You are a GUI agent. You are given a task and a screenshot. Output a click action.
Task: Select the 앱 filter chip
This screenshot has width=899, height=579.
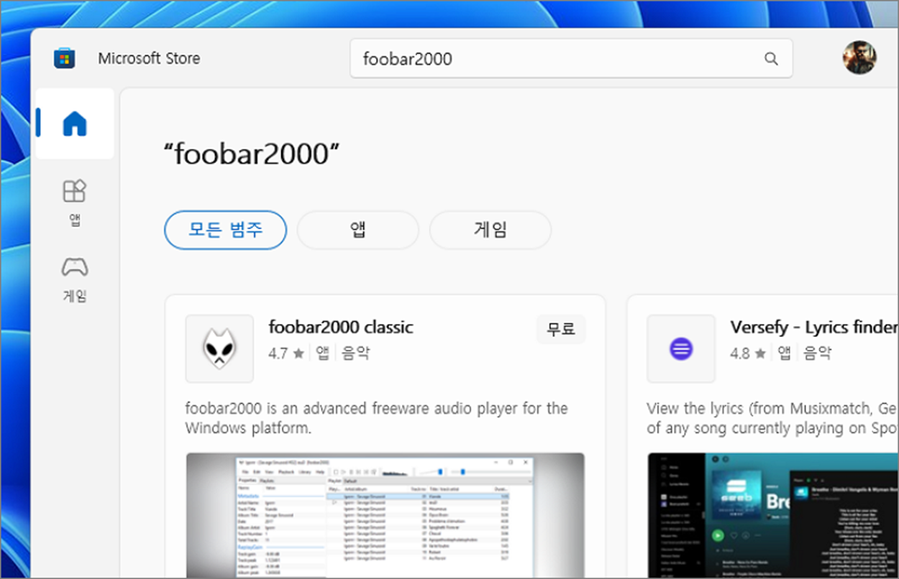point(357,230)
